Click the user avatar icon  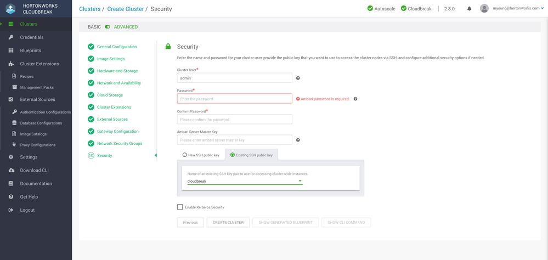pyautogui.click(x=484, y=8)
